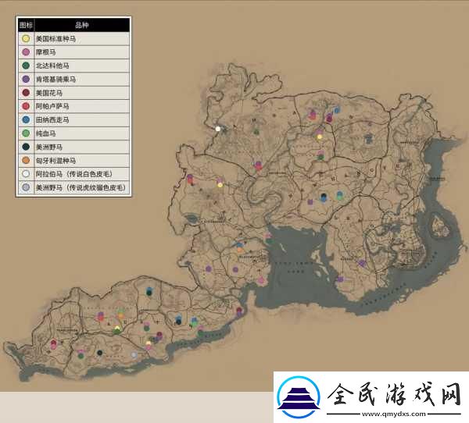Click the black 美洲野马 legend dot
Image resolution: width=469 pixels, height=423 pixels.
[x=26, y=147]
